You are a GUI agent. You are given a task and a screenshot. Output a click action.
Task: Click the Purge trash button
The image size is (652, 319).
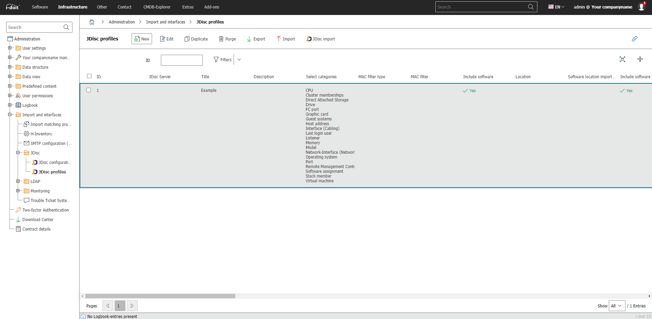[x=228, y=39]
